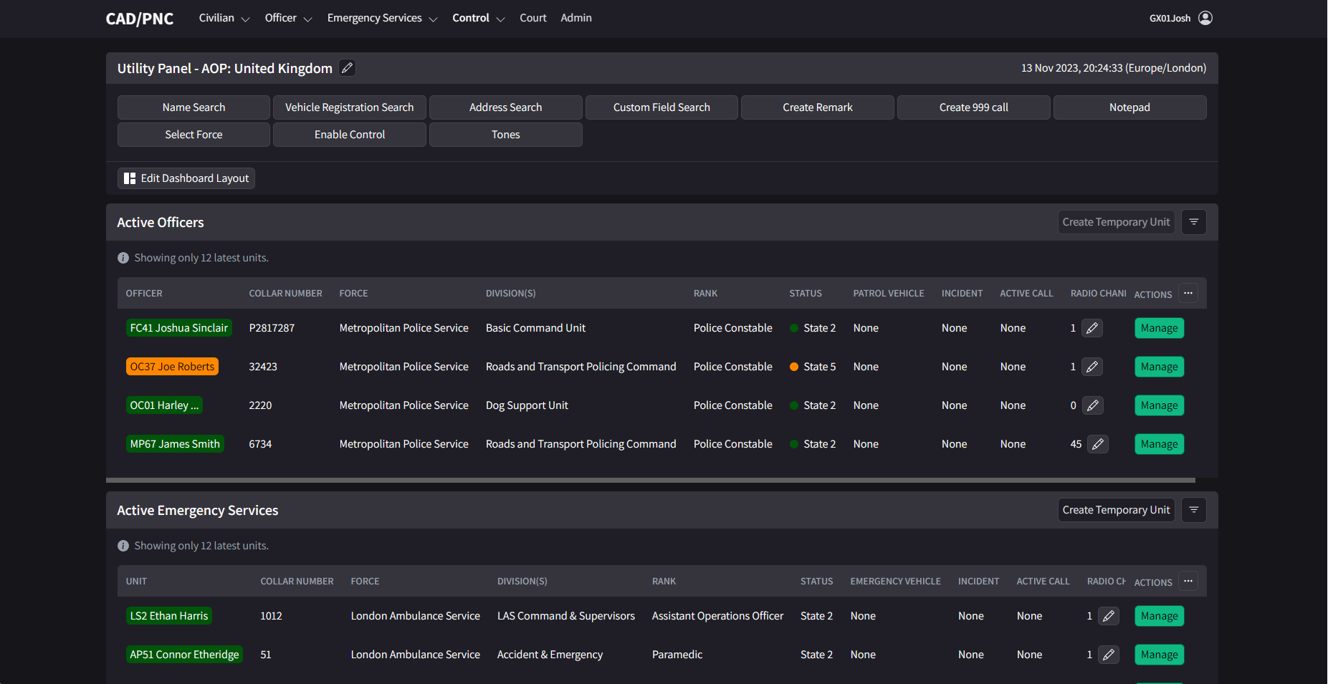Open the Active Emergency Services filter icon
The width and height of the screenshot is (1328, 684).
click(1193, 510)
